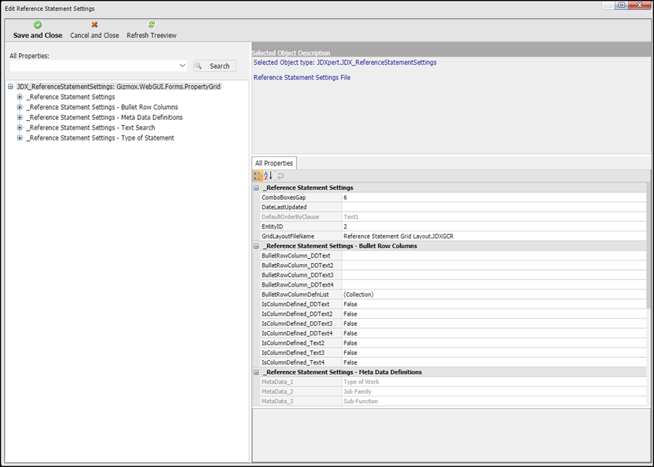Collapse the JDX_ReferenceStatementSettings root node
654x467 pixels.
coord(11,87)
